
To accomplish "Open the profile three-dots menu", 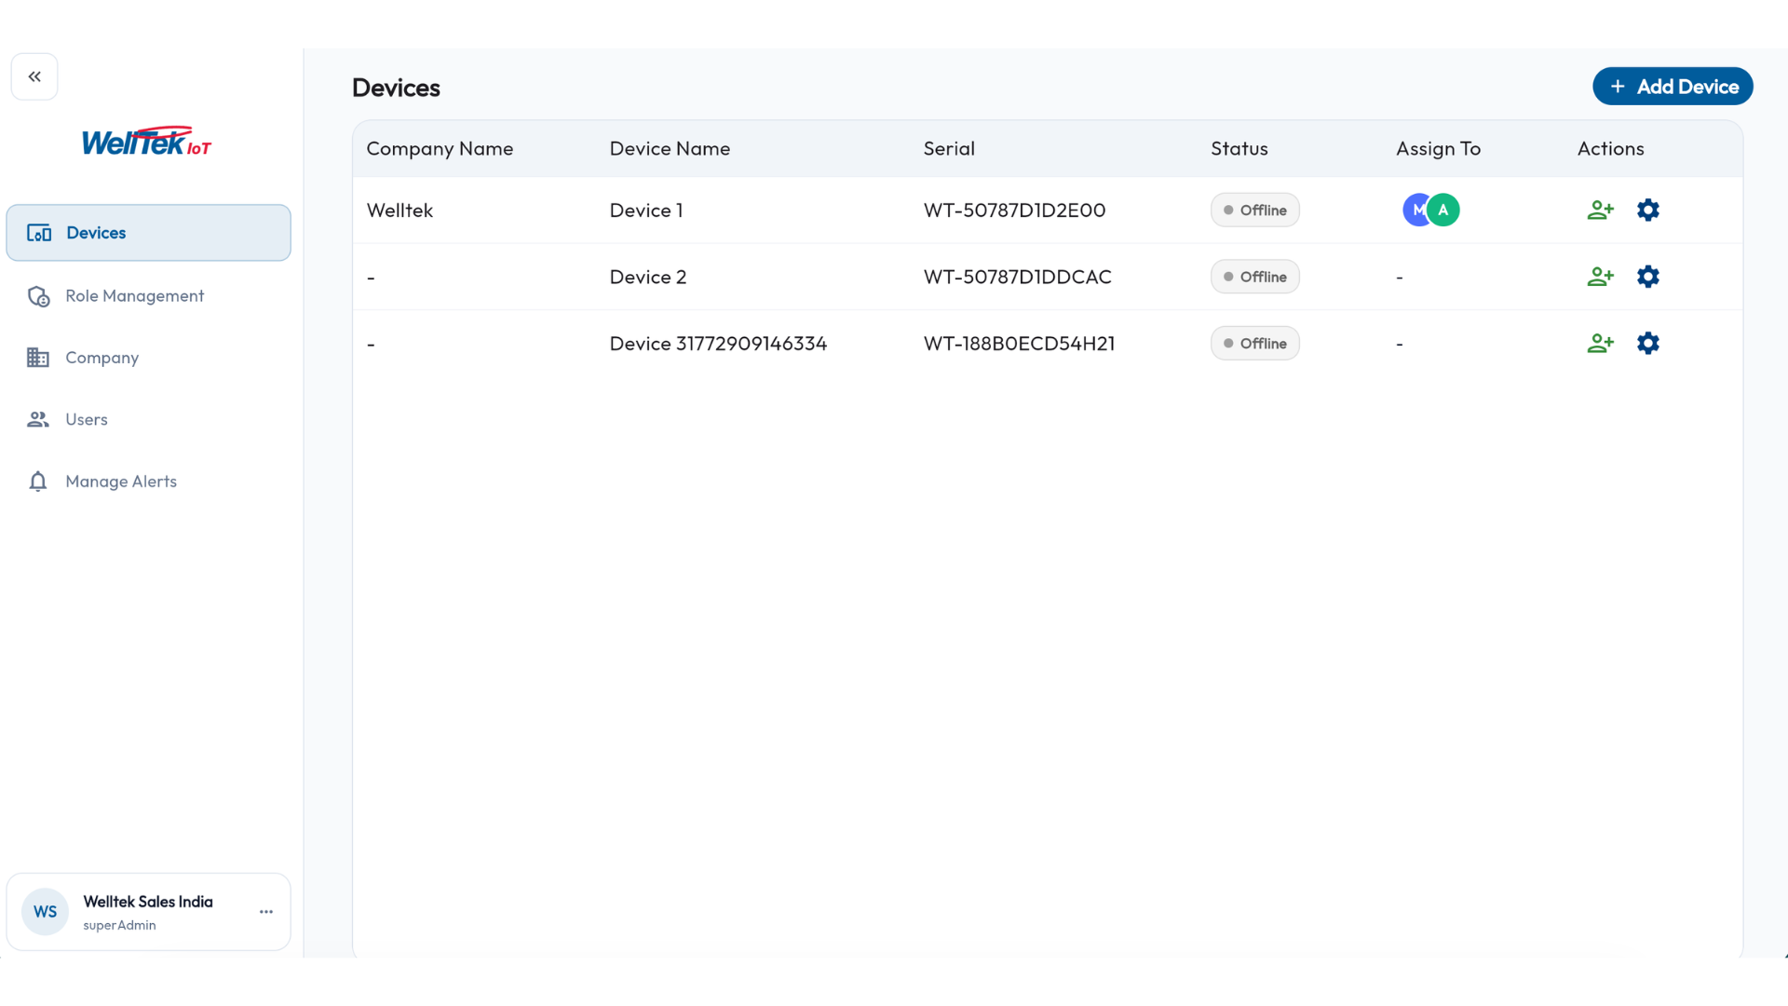I will (266, 912).
